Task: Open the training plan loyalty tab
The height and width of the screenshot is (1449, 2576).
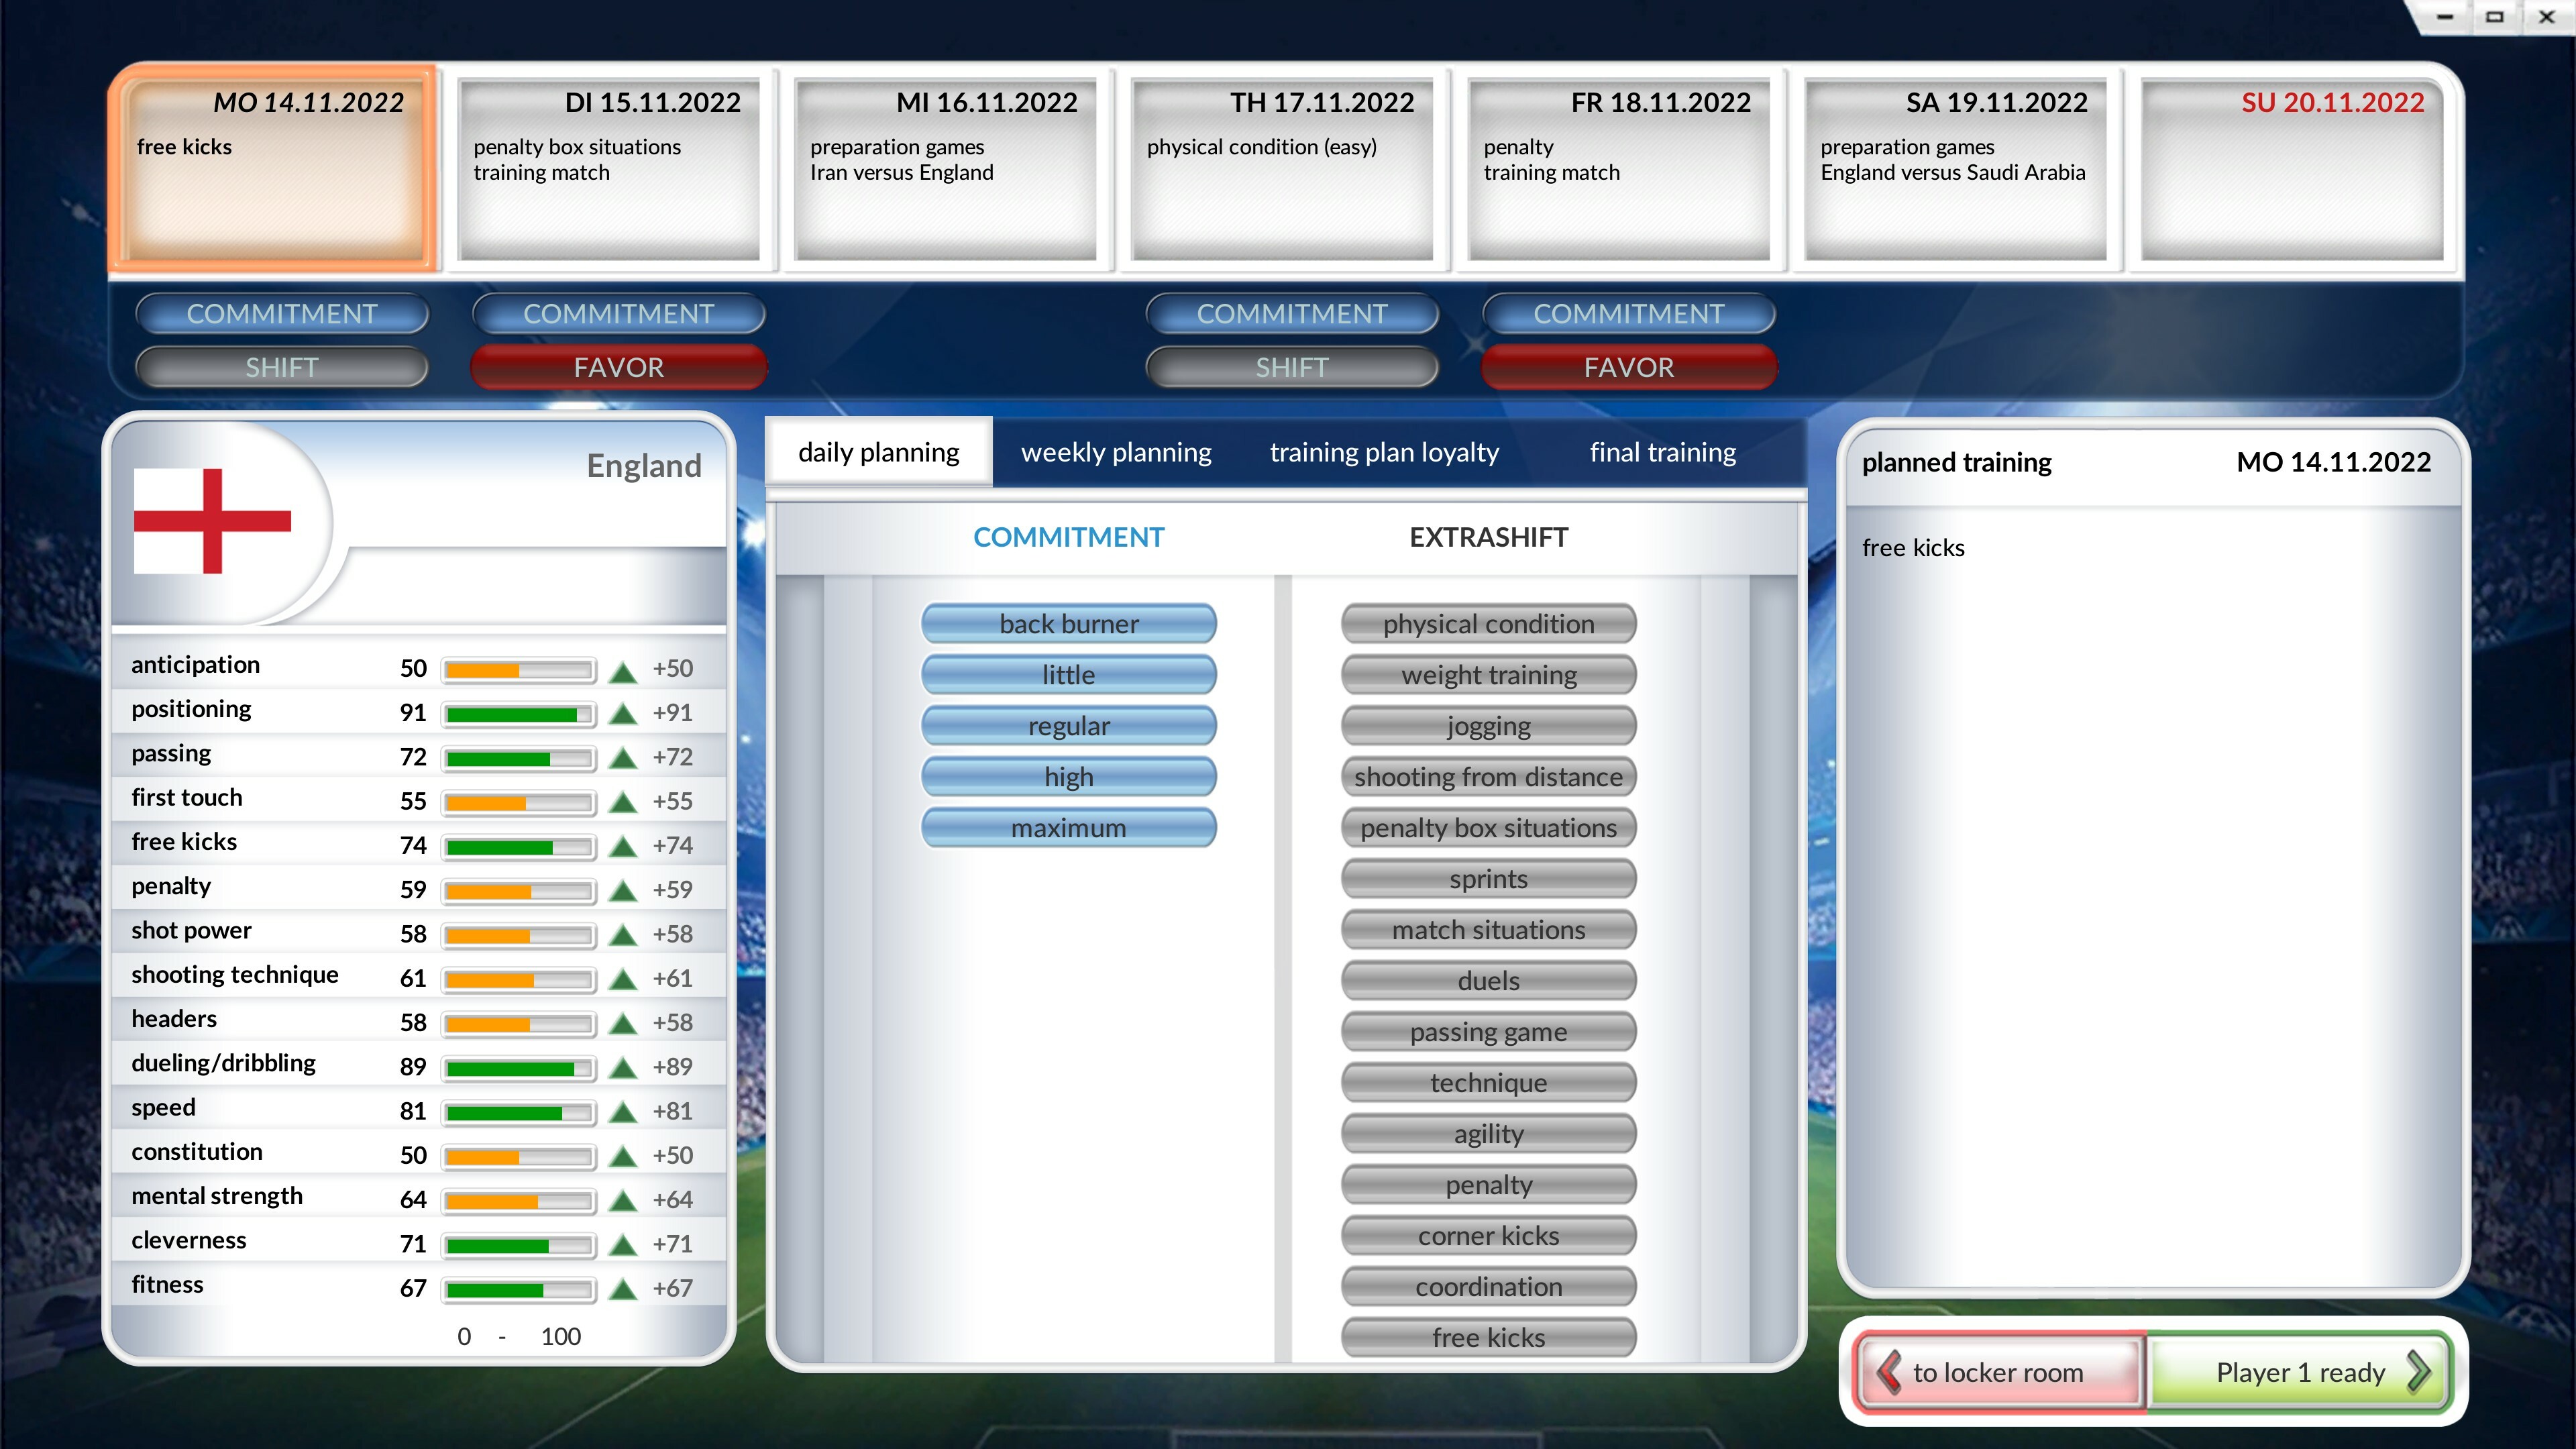Action: pos(1384,453)
